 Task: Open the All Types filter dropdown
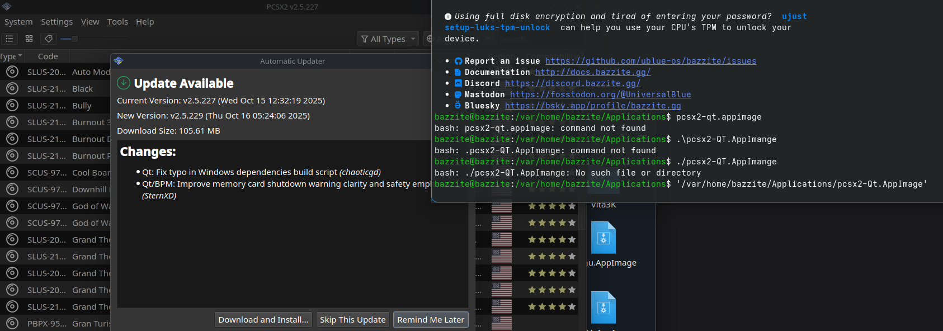(388, 39)
